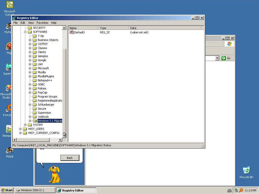Expand the HKEY_CURRENT_CONFIG hive

[x=20, y=133]
